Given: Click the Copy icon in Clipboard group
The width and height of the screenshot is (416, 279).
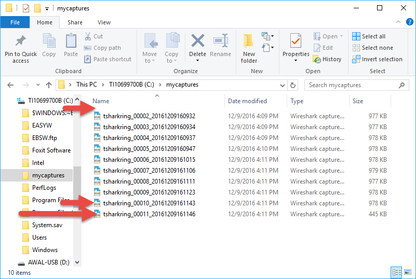Looking at the screenshot, I should 49,41.
